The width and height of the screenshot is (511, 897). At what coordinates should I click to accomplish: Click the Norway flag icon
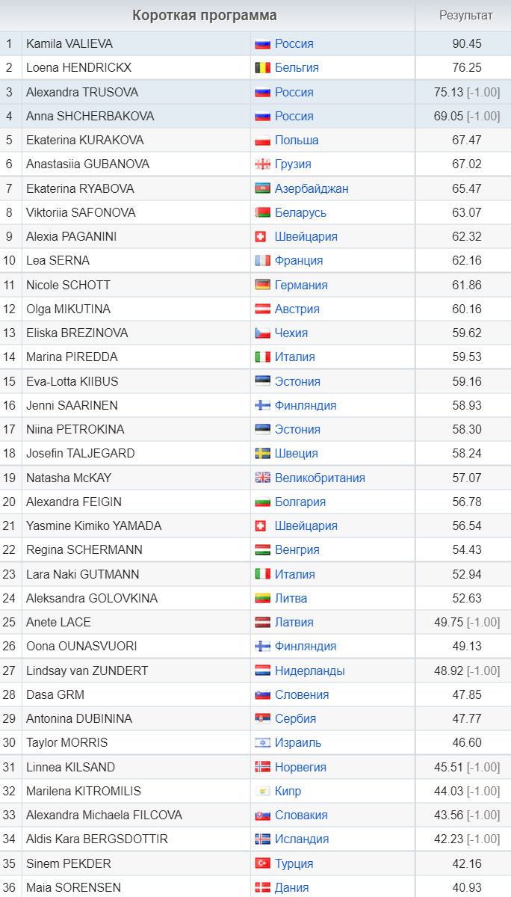(262, 767)
